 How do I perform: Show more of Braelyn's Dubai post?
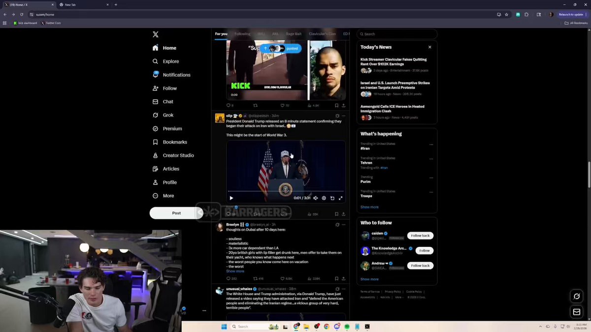click(235, 271)
